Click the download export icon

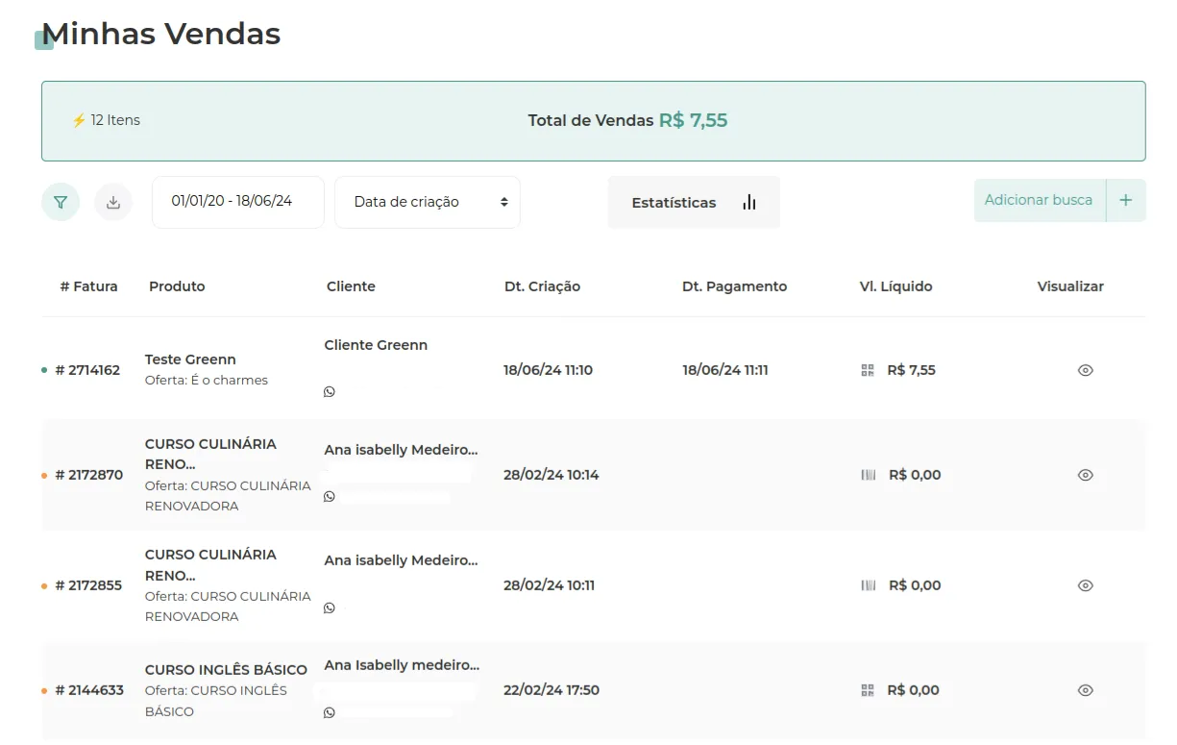(113, 202)
